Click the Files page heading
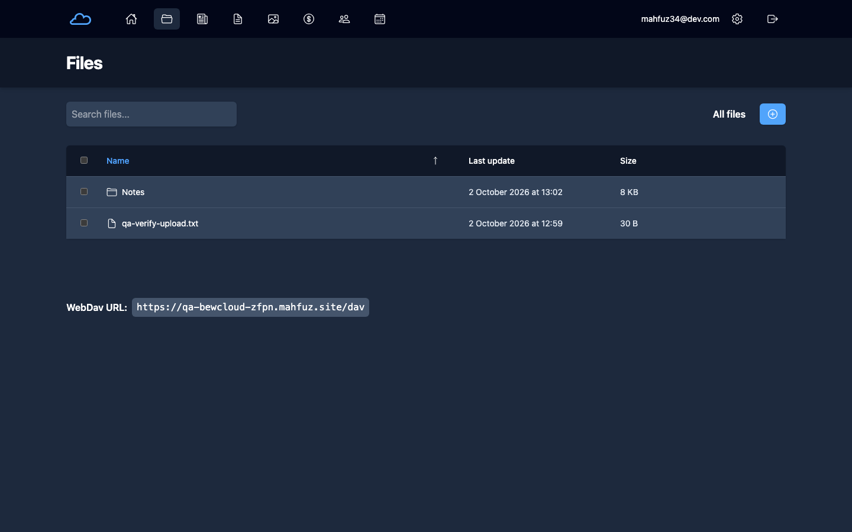 (x=85, y=63)
